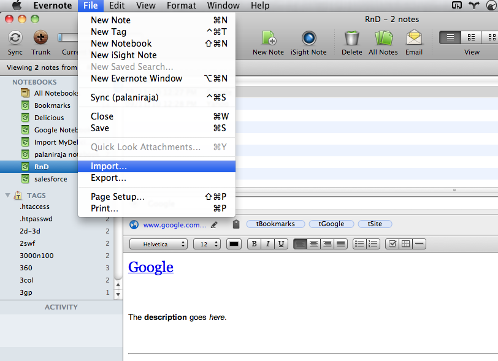This screenshot has height=361, width=498.
Task: Show All Notes via the green notes icon
Action: [383, 38]
